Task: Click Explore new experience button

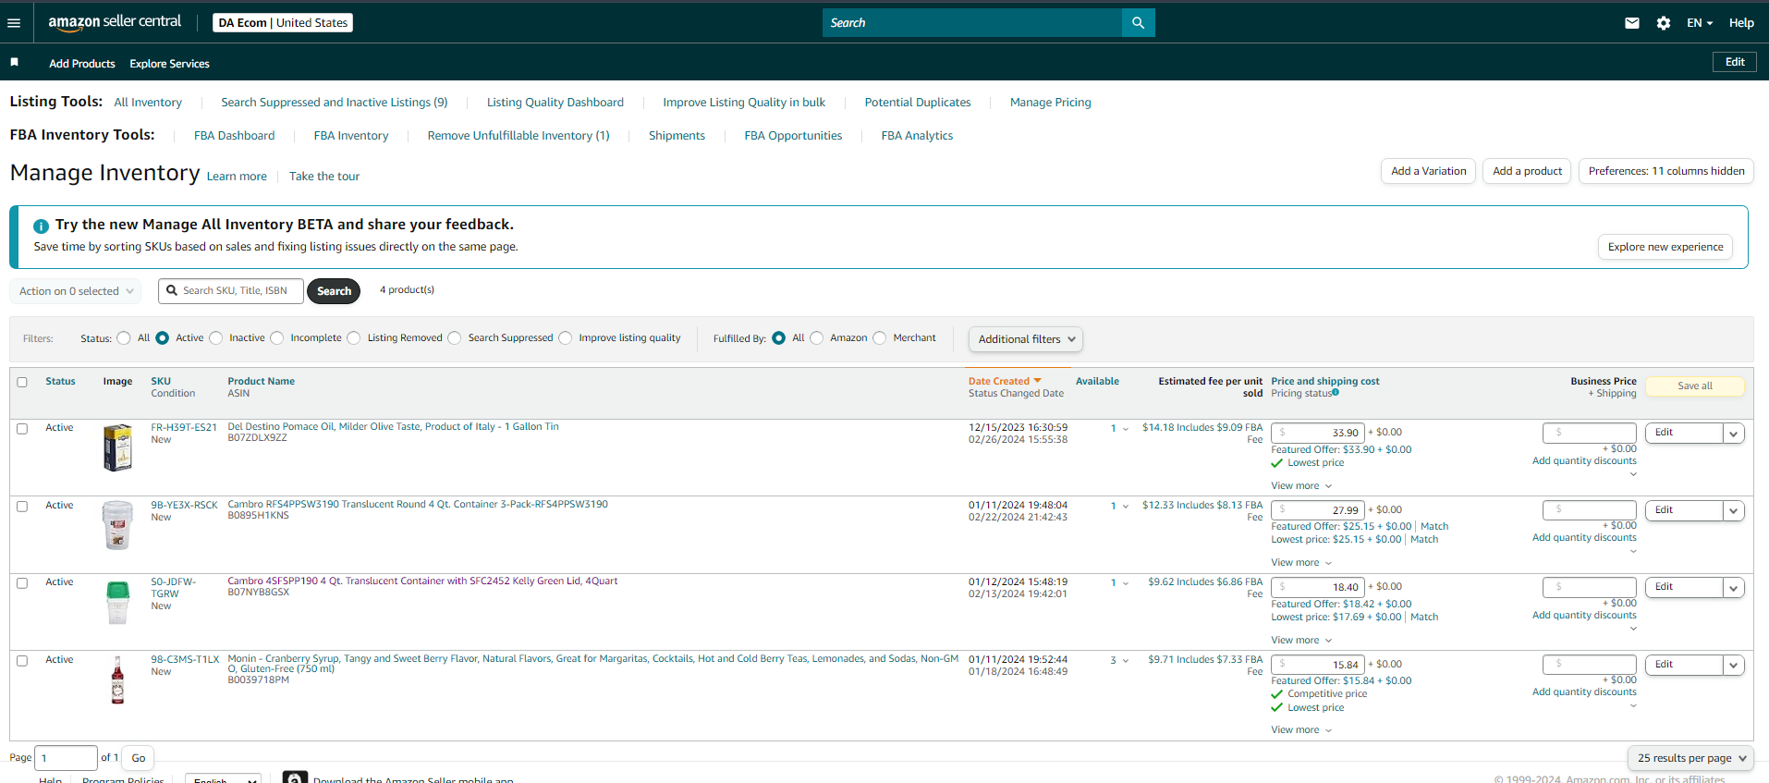Action: click(1665, 247)
